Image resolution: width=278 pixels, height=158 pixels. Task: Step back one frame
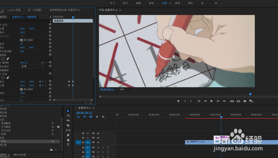click(205, 101)
